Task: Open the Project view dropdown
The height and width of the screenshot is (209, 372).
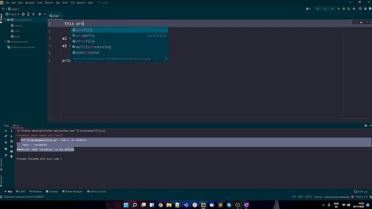Action: click(x=13, y=14)
